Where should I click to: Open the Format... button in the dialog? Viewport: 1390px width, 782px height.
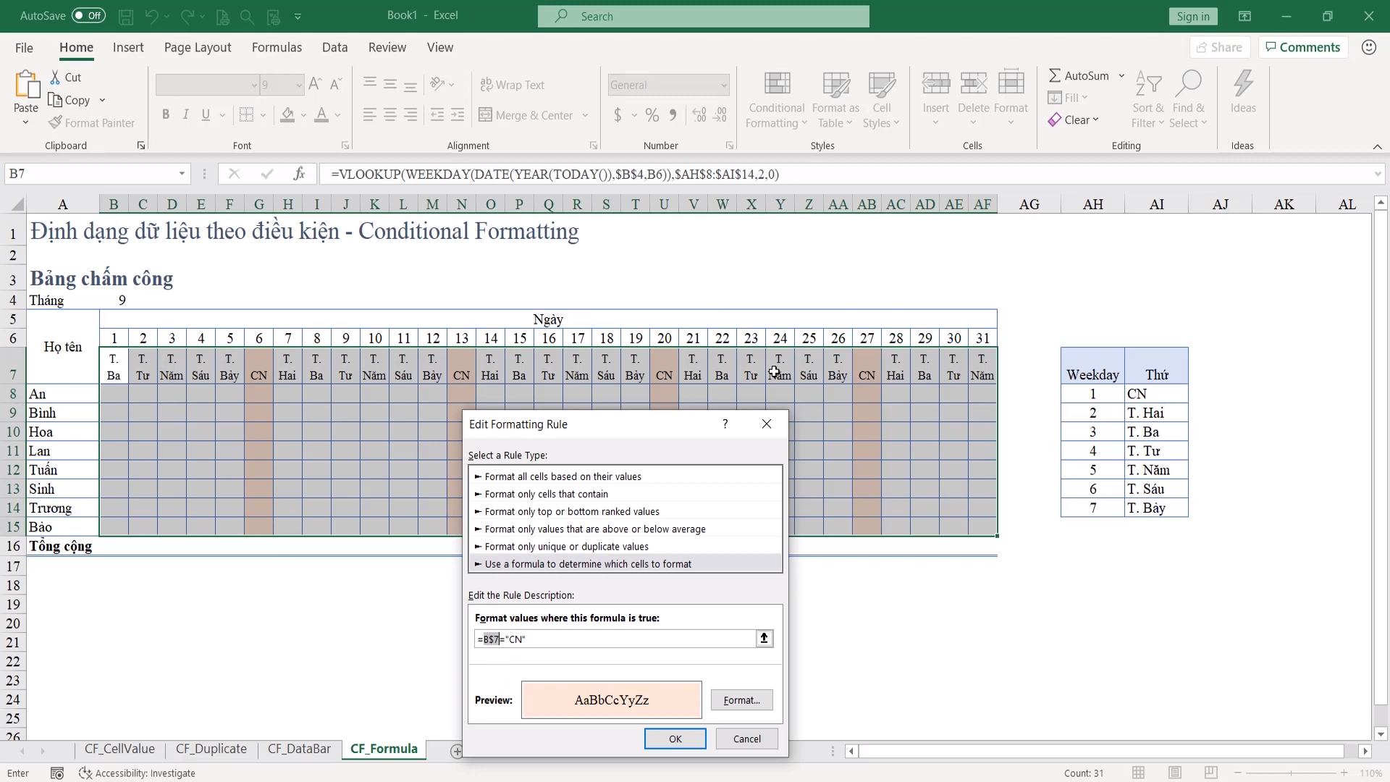741,699
